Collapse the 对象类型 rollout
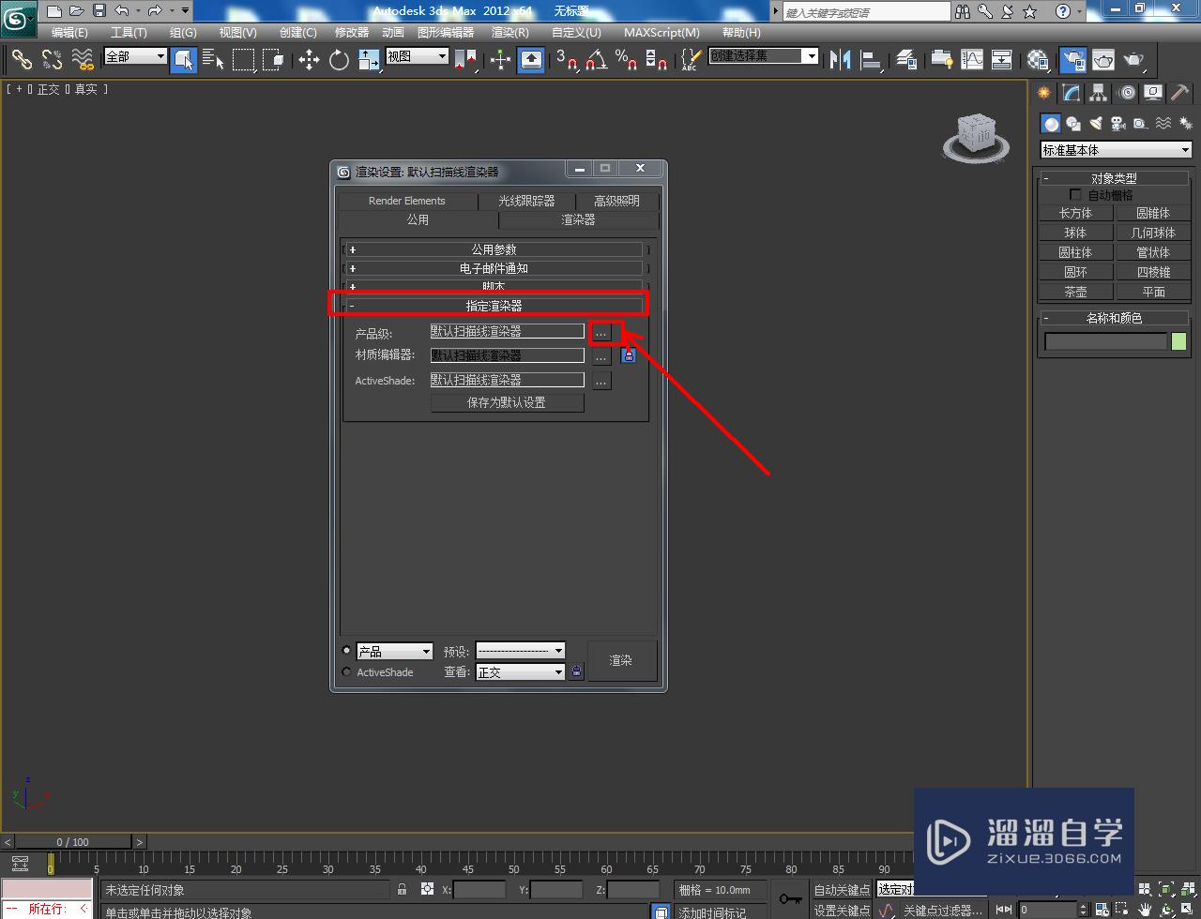This screenshot has width=1201, height=919. [1114, 178]
